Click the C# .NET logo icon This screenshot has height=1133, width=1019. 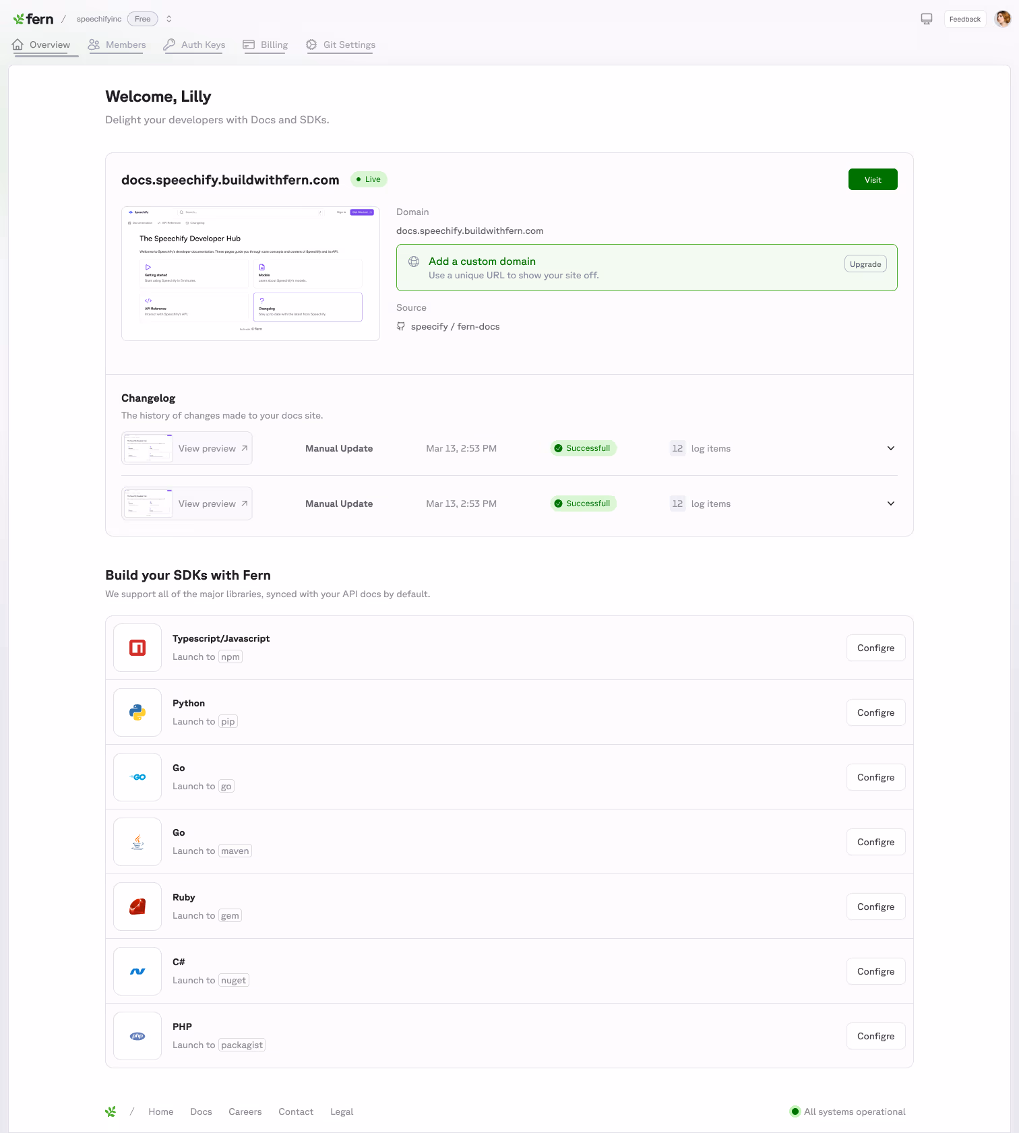point(137,971)
